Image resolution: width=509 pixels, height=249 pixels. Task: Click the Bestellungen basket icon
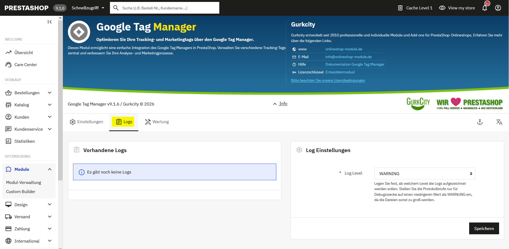pyautogui.click(x=9, y=93)
